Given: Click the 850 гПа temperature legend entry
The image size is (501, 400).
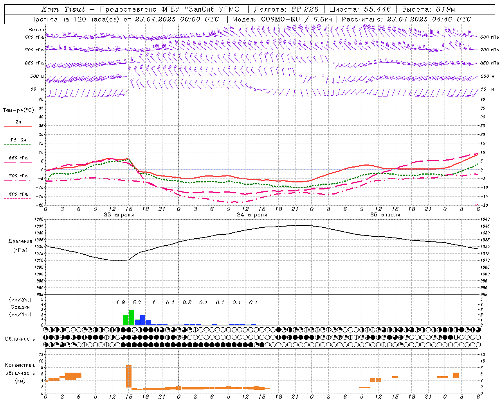Looking at the screenshot, I should tap(18, 158).
